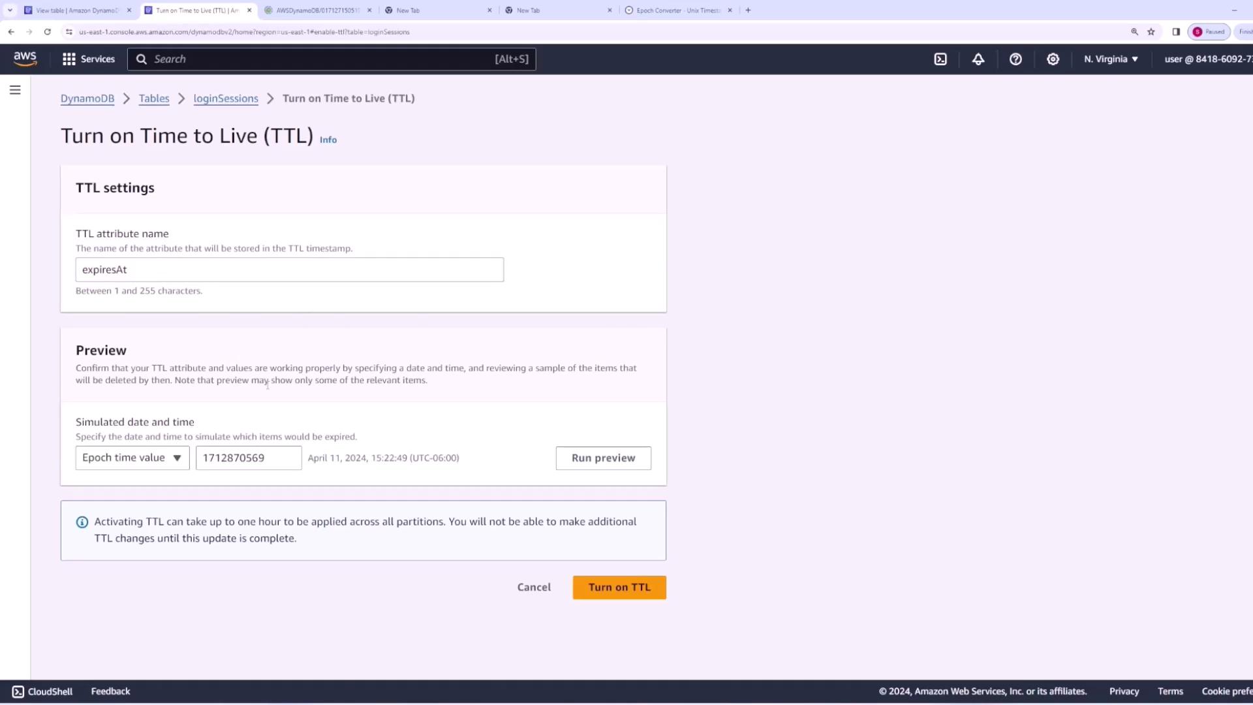The width and height of the screenshot is (1253, 705).
Task: Click the AWS logo home icon
Action: coord(25,59)
